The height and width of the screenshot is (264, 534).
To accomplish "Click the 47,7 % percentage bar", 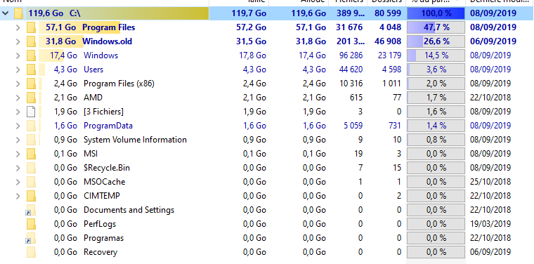I will coord(436,27).
